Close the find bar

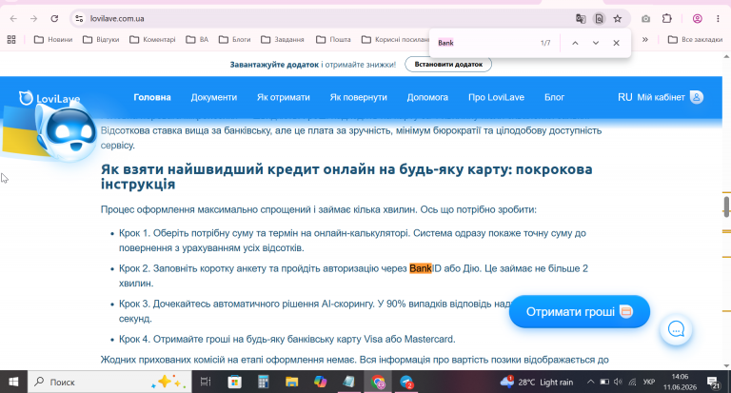point(617,43)
